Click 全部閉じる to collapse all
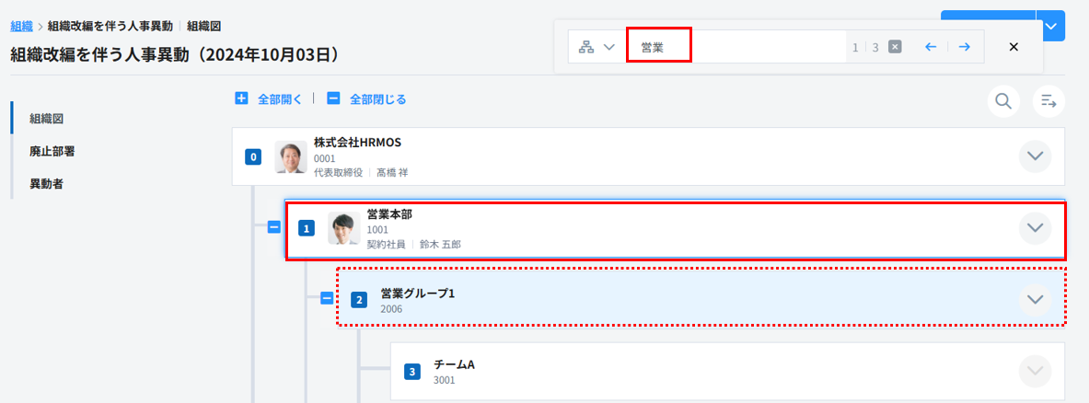The width and height of the screenshot is (1089, 403). tap(366, 98)
